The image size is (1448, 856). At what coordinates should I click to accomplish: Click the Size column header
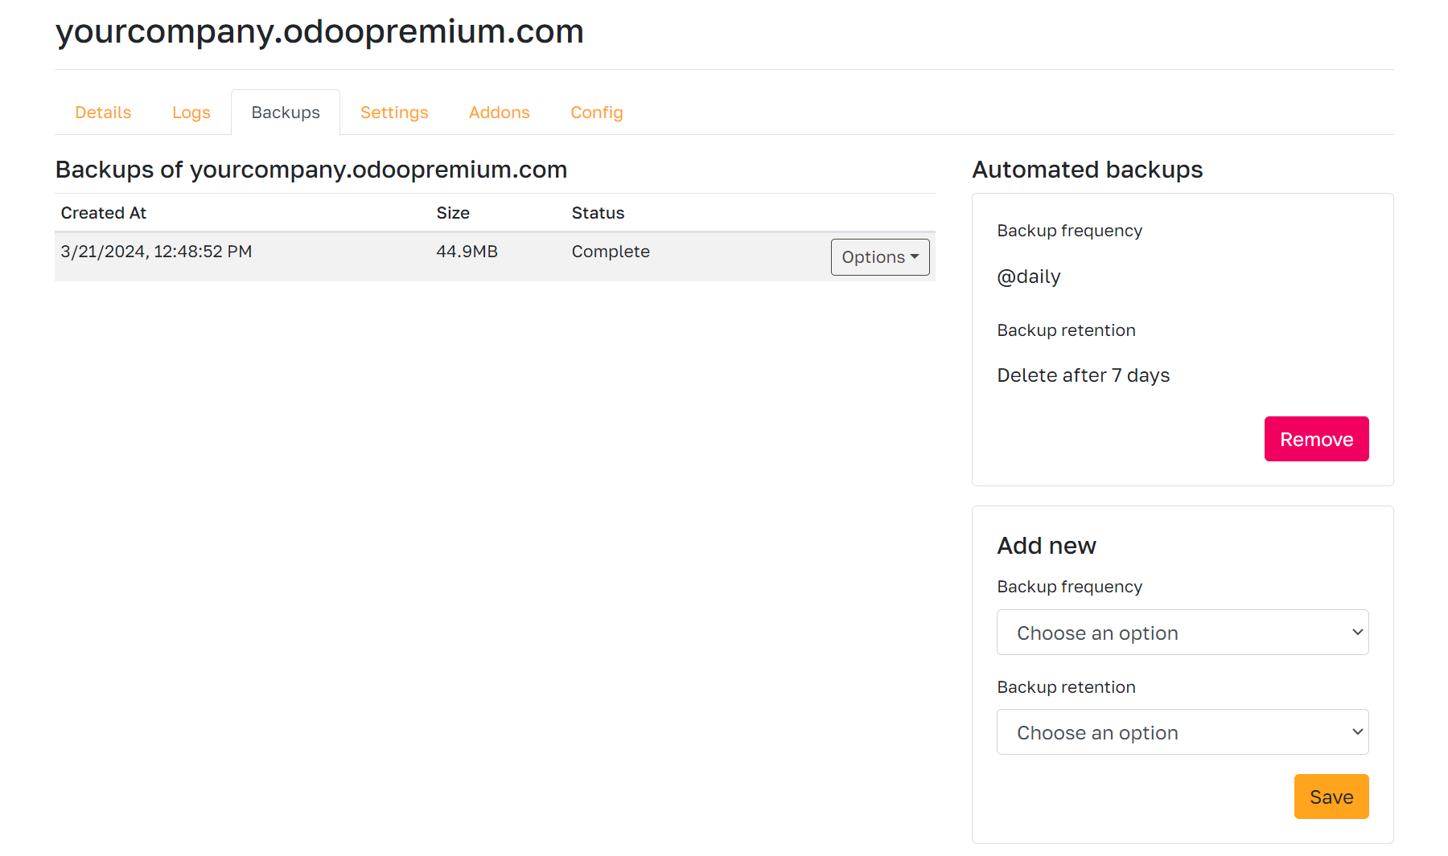(453, 213)
